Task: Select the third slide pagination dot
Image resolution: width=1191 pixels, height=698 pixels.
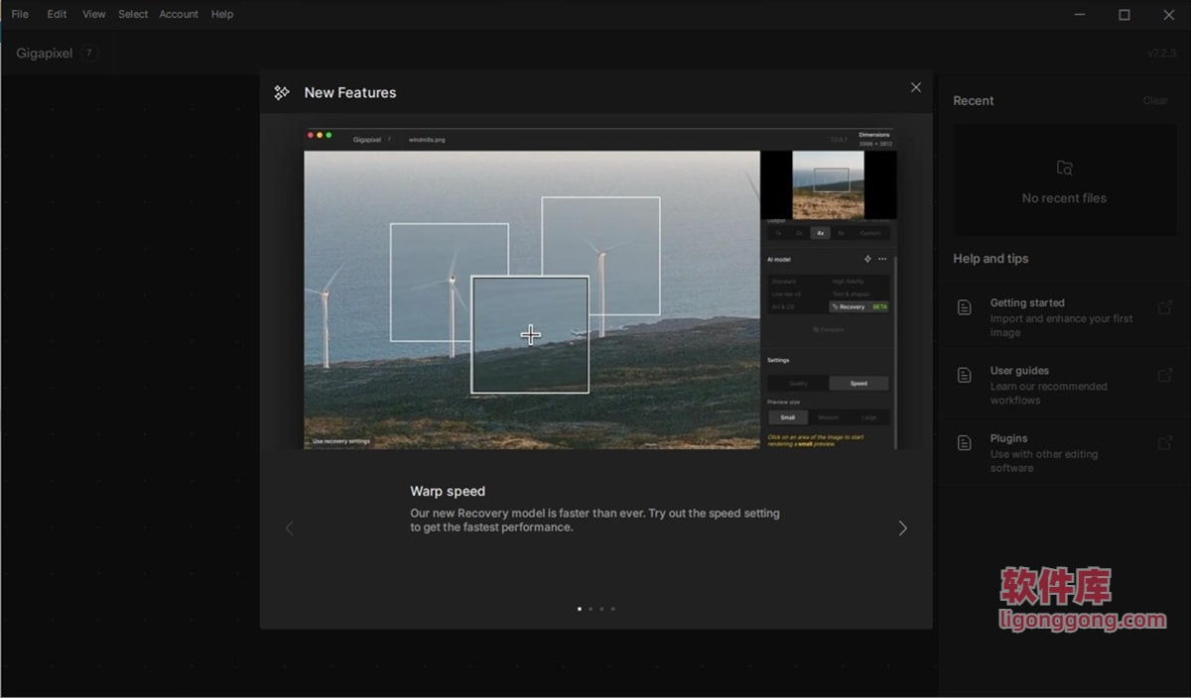Action: (601, 609)
